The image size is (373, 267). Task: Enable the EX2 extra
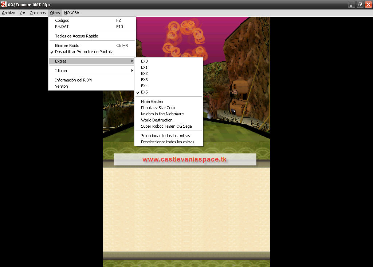169,73
